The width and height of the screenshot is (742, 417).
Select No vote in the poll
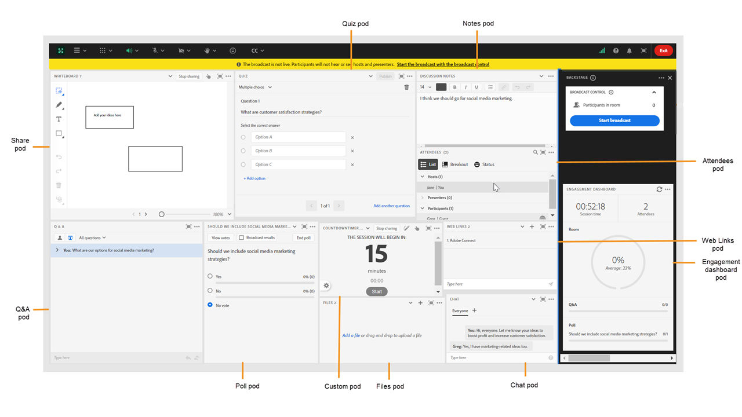pos(210,305)
